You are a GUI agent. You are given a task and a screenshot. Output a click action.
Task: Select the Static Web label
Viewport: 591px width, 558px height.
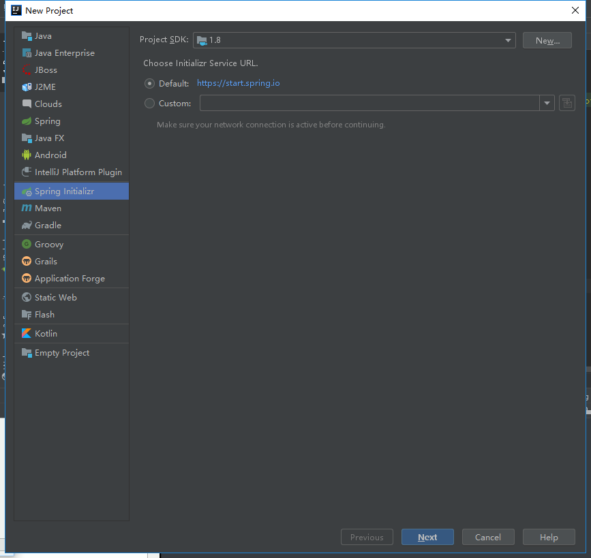[56, 298]
